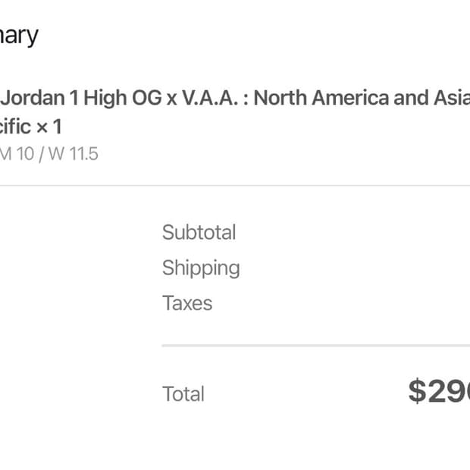Screen dimensions: 470x470
Task: Click the × 1 quantity indicator
Action: pos(47,125)
